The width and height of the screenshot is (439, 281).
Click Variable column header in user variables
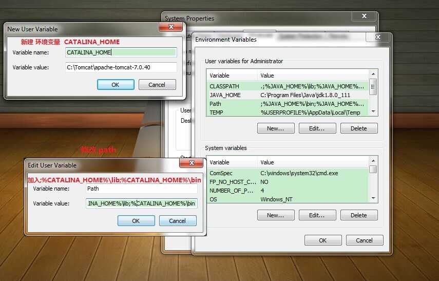[232, 76]
